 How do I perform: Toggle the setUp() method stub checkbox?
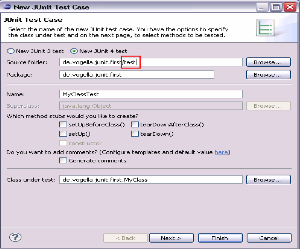coord(63,134)
